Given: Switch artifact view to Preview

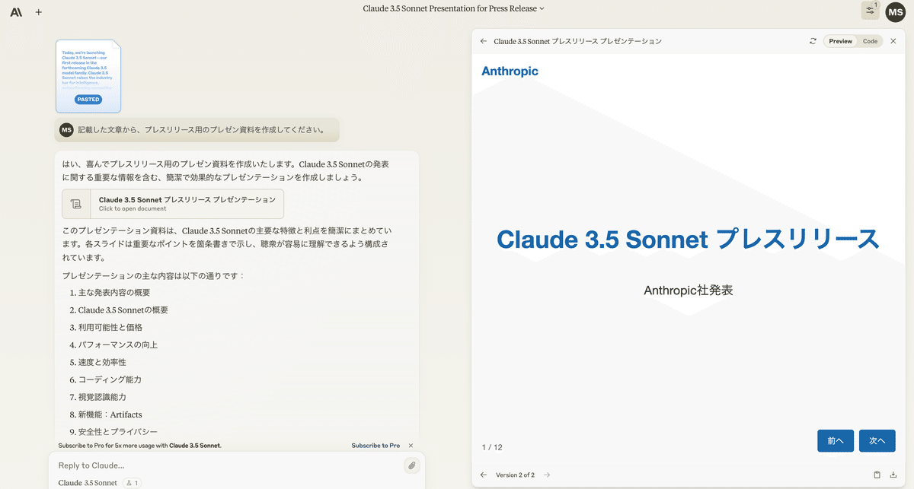Looking at the screenshot, I should coord(840,41).
